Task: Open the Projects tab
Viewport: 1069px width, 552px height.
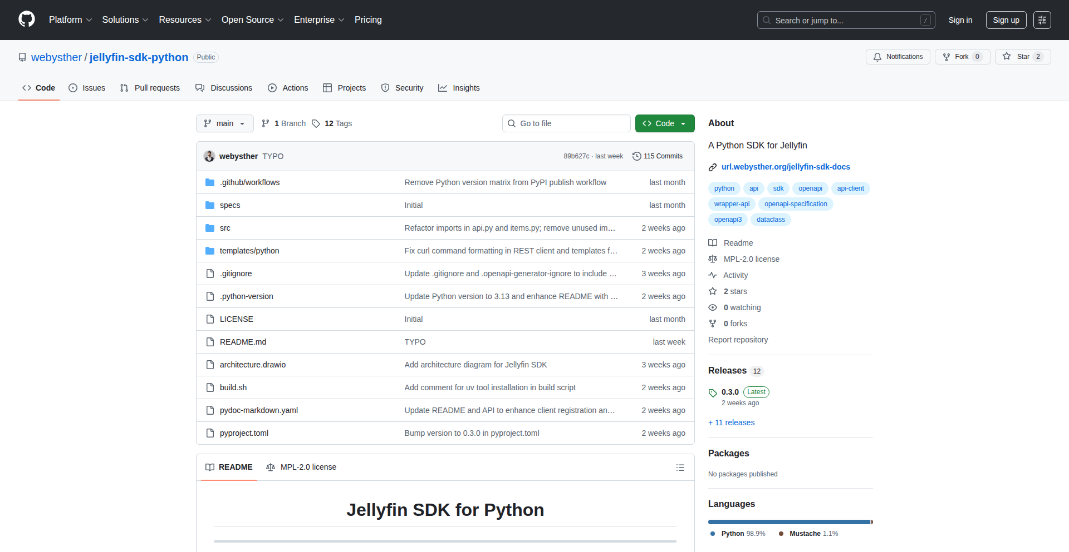Action: [x=344, y=88]
